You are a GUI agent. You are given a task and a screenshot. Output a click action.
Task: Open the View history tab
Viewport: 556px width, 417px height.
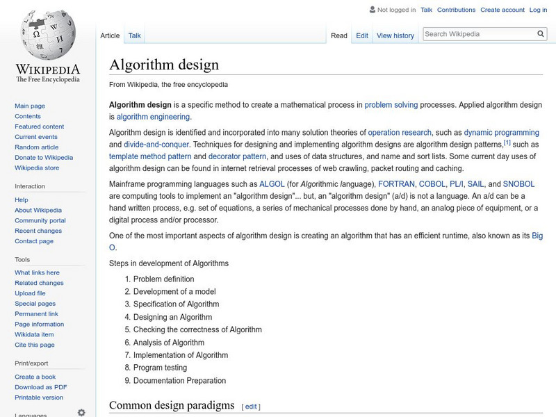click(395, 35)
